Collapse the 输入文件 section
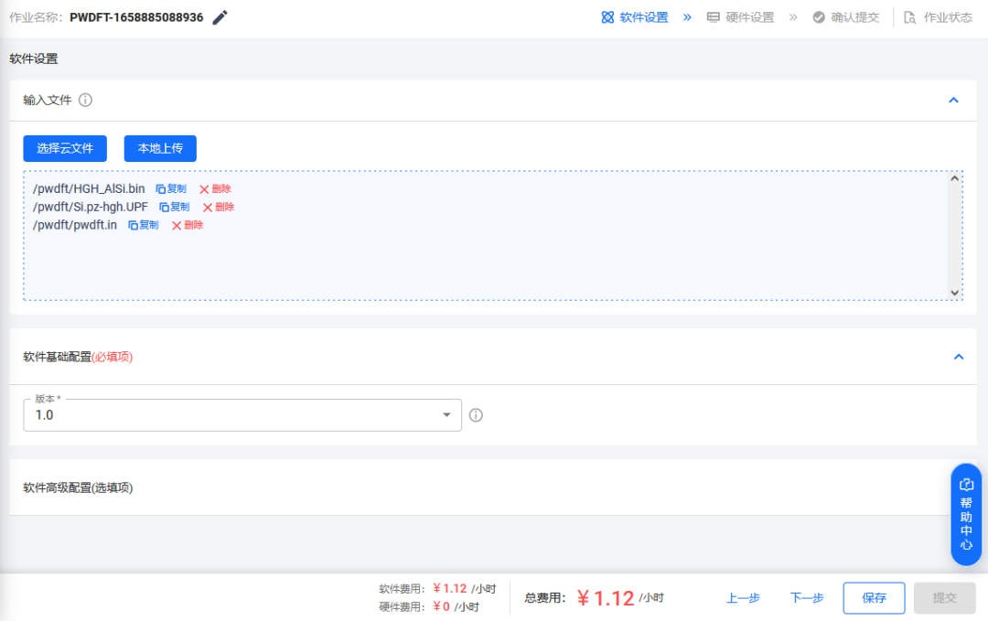 tap(953, 101)
